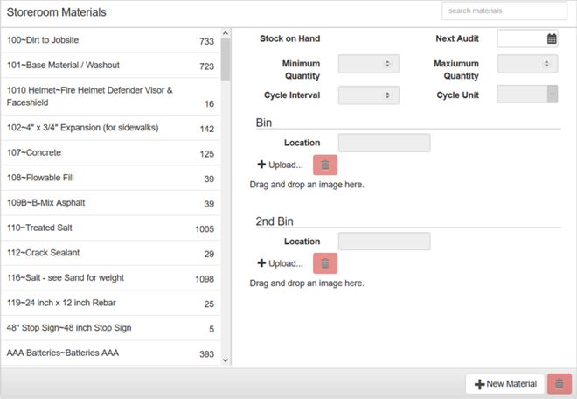Viewport: 577px width, 399px height.
Task: Click Upload in the 2nd Bin section
Action: pyautogui.click(x=280, y=263)
